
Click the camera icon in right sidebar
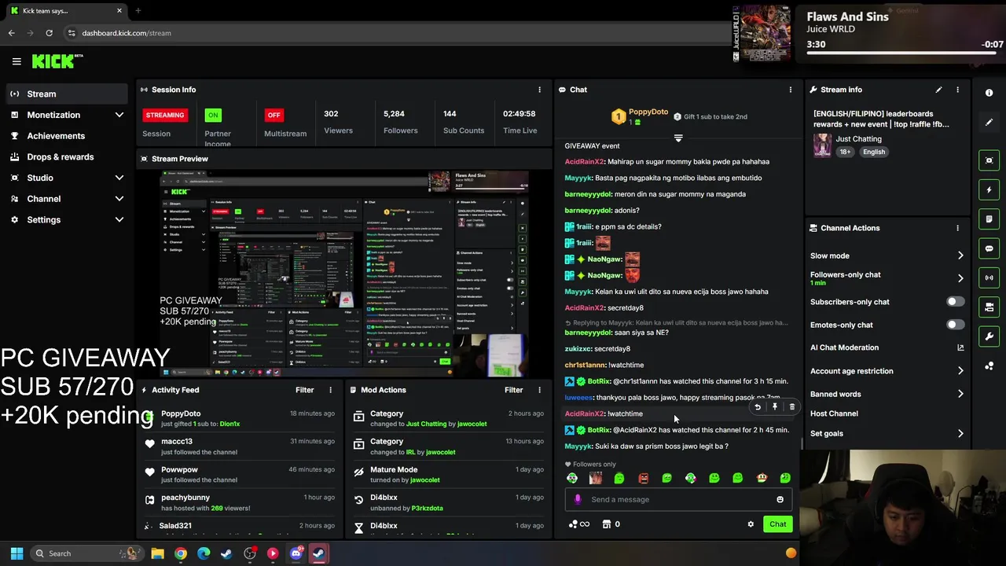pyautogui.click(x=989, y=307)
